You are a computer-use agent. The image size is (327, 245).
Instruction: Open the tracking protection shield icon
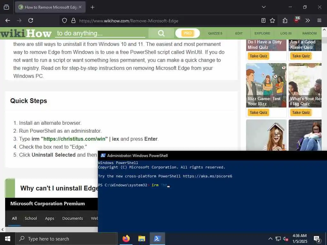click(x=65, y=21)
